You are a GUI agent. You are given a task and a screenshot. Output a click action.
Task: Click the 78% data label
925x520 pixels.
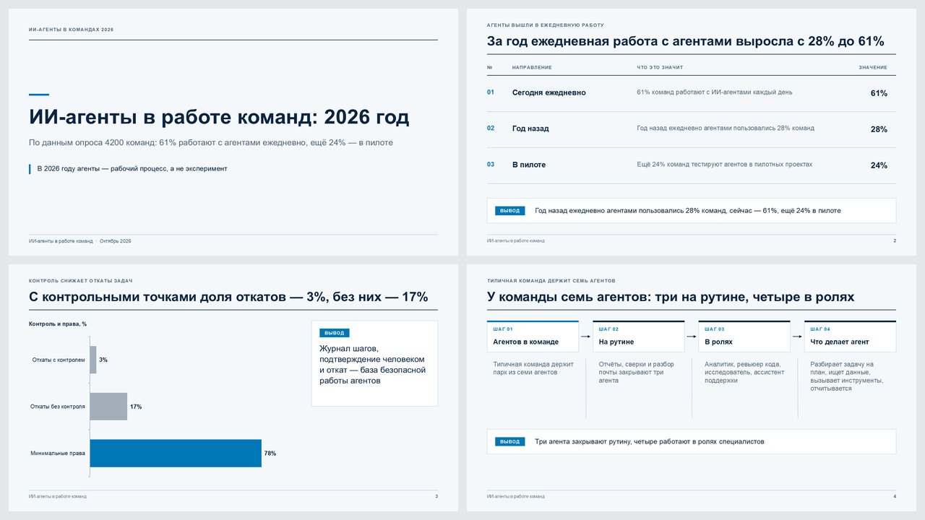[x=270, y=454]
